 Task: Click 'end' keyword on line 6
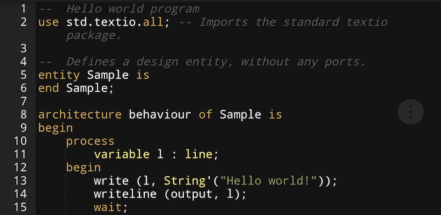48,88
